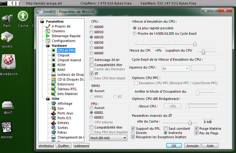Select Chipset in the settings tree
Viewport: 236px width, 153px height.
[63, 55]
